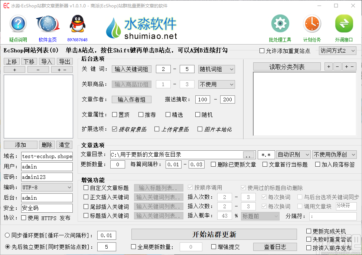Click the 域名 input field
Image resolution: width=362 pixels, height=255 pixels.
[x=47, y=156]
